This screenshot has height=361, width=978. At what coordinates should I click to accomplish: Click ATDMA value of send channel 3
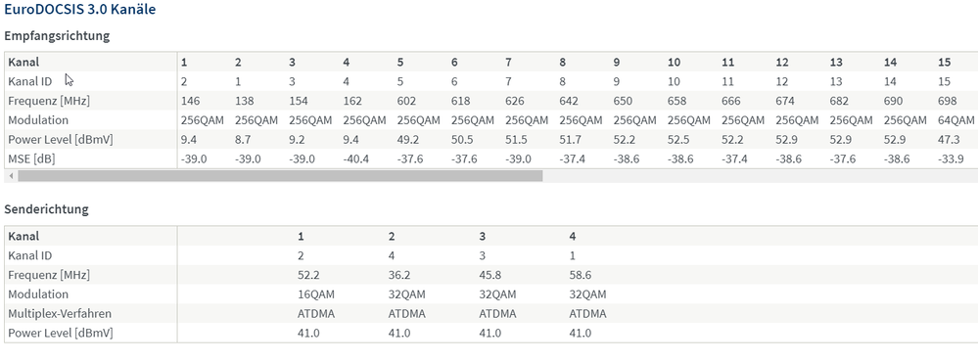click(x=497, y=314)
